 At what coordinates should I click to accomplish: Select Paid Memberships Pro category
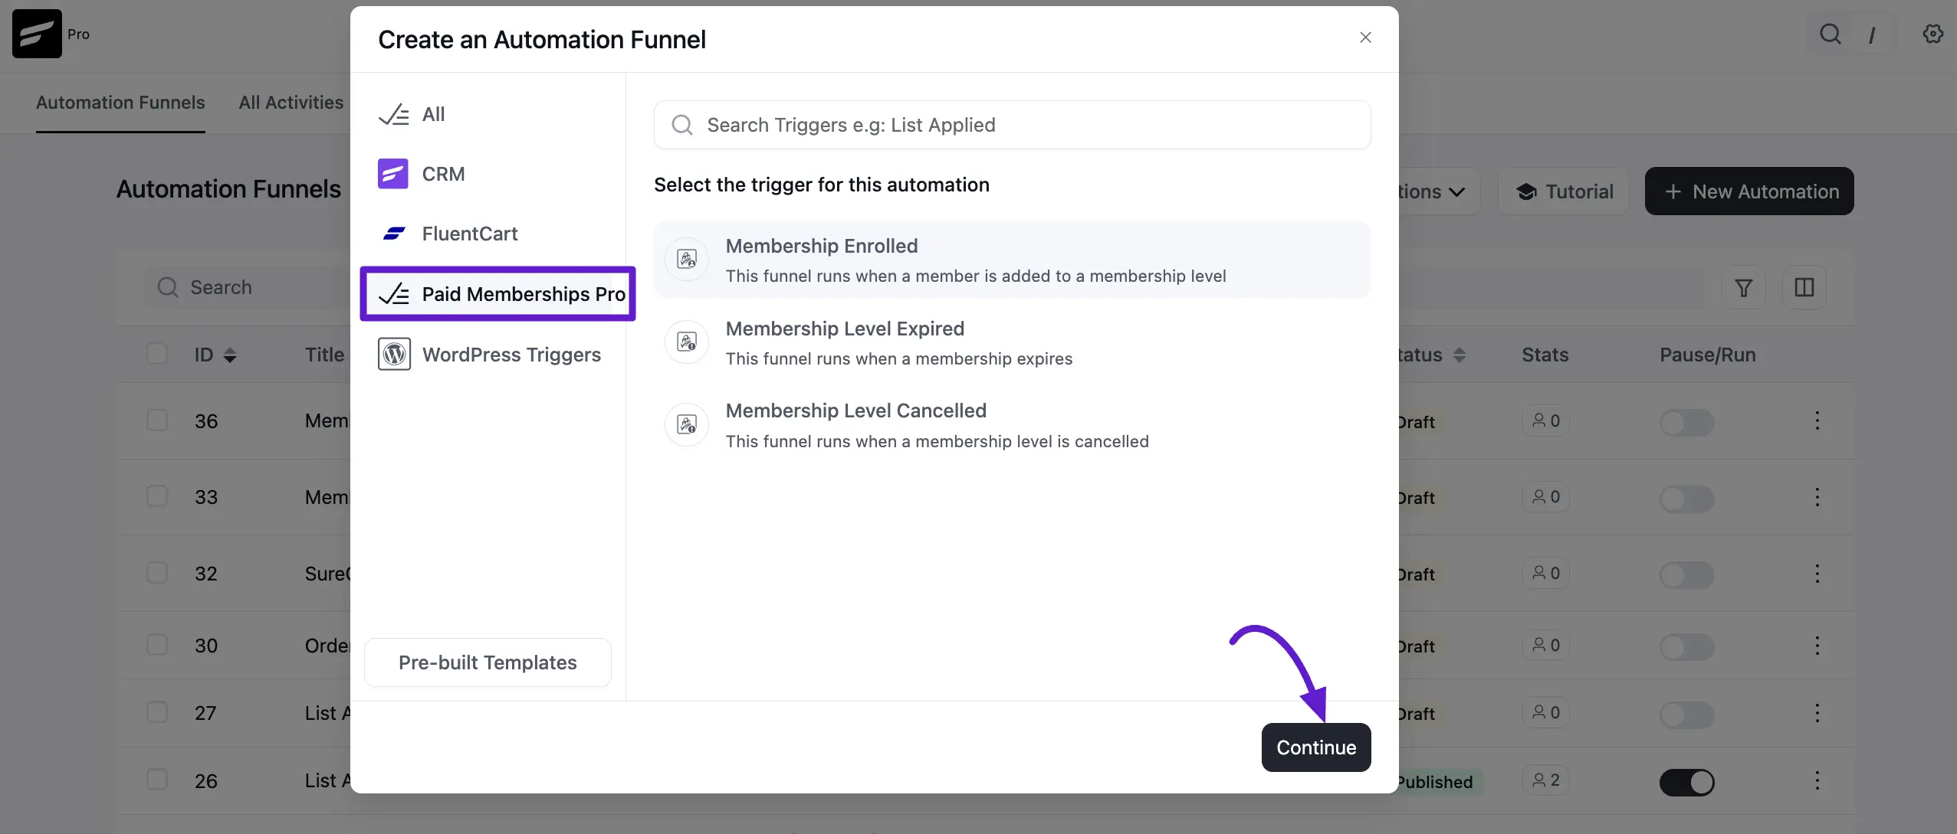[497, 294]
